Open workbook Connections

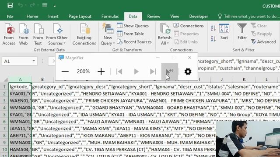(x=189, y=26)
